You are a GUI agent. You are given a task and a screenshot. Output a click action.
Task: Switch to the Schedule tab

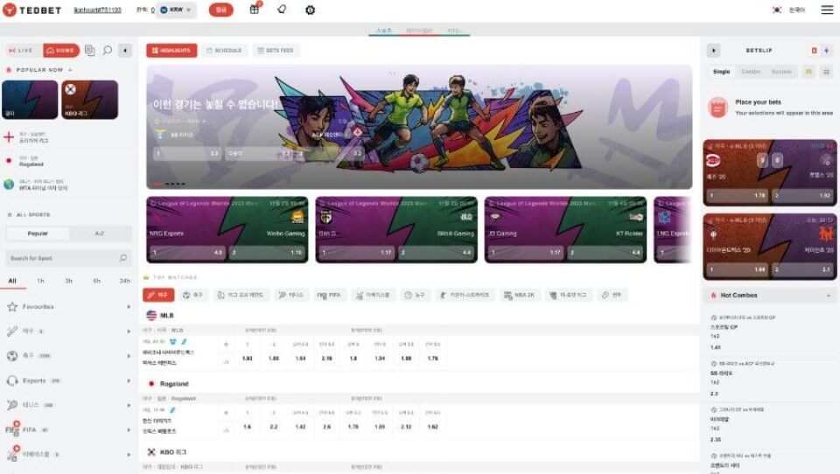coord(225,51)
